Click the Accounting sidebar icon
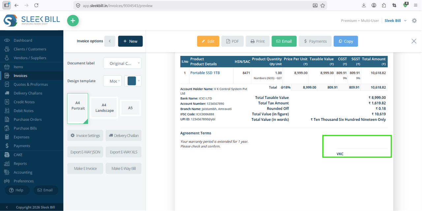Screen dimensions: 422x211 (x=7, y=172)
